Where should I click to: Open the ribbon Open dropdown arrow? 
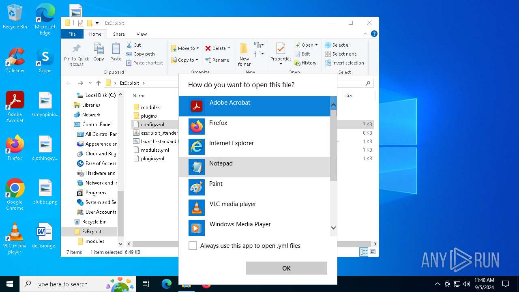tap(316, 45)
